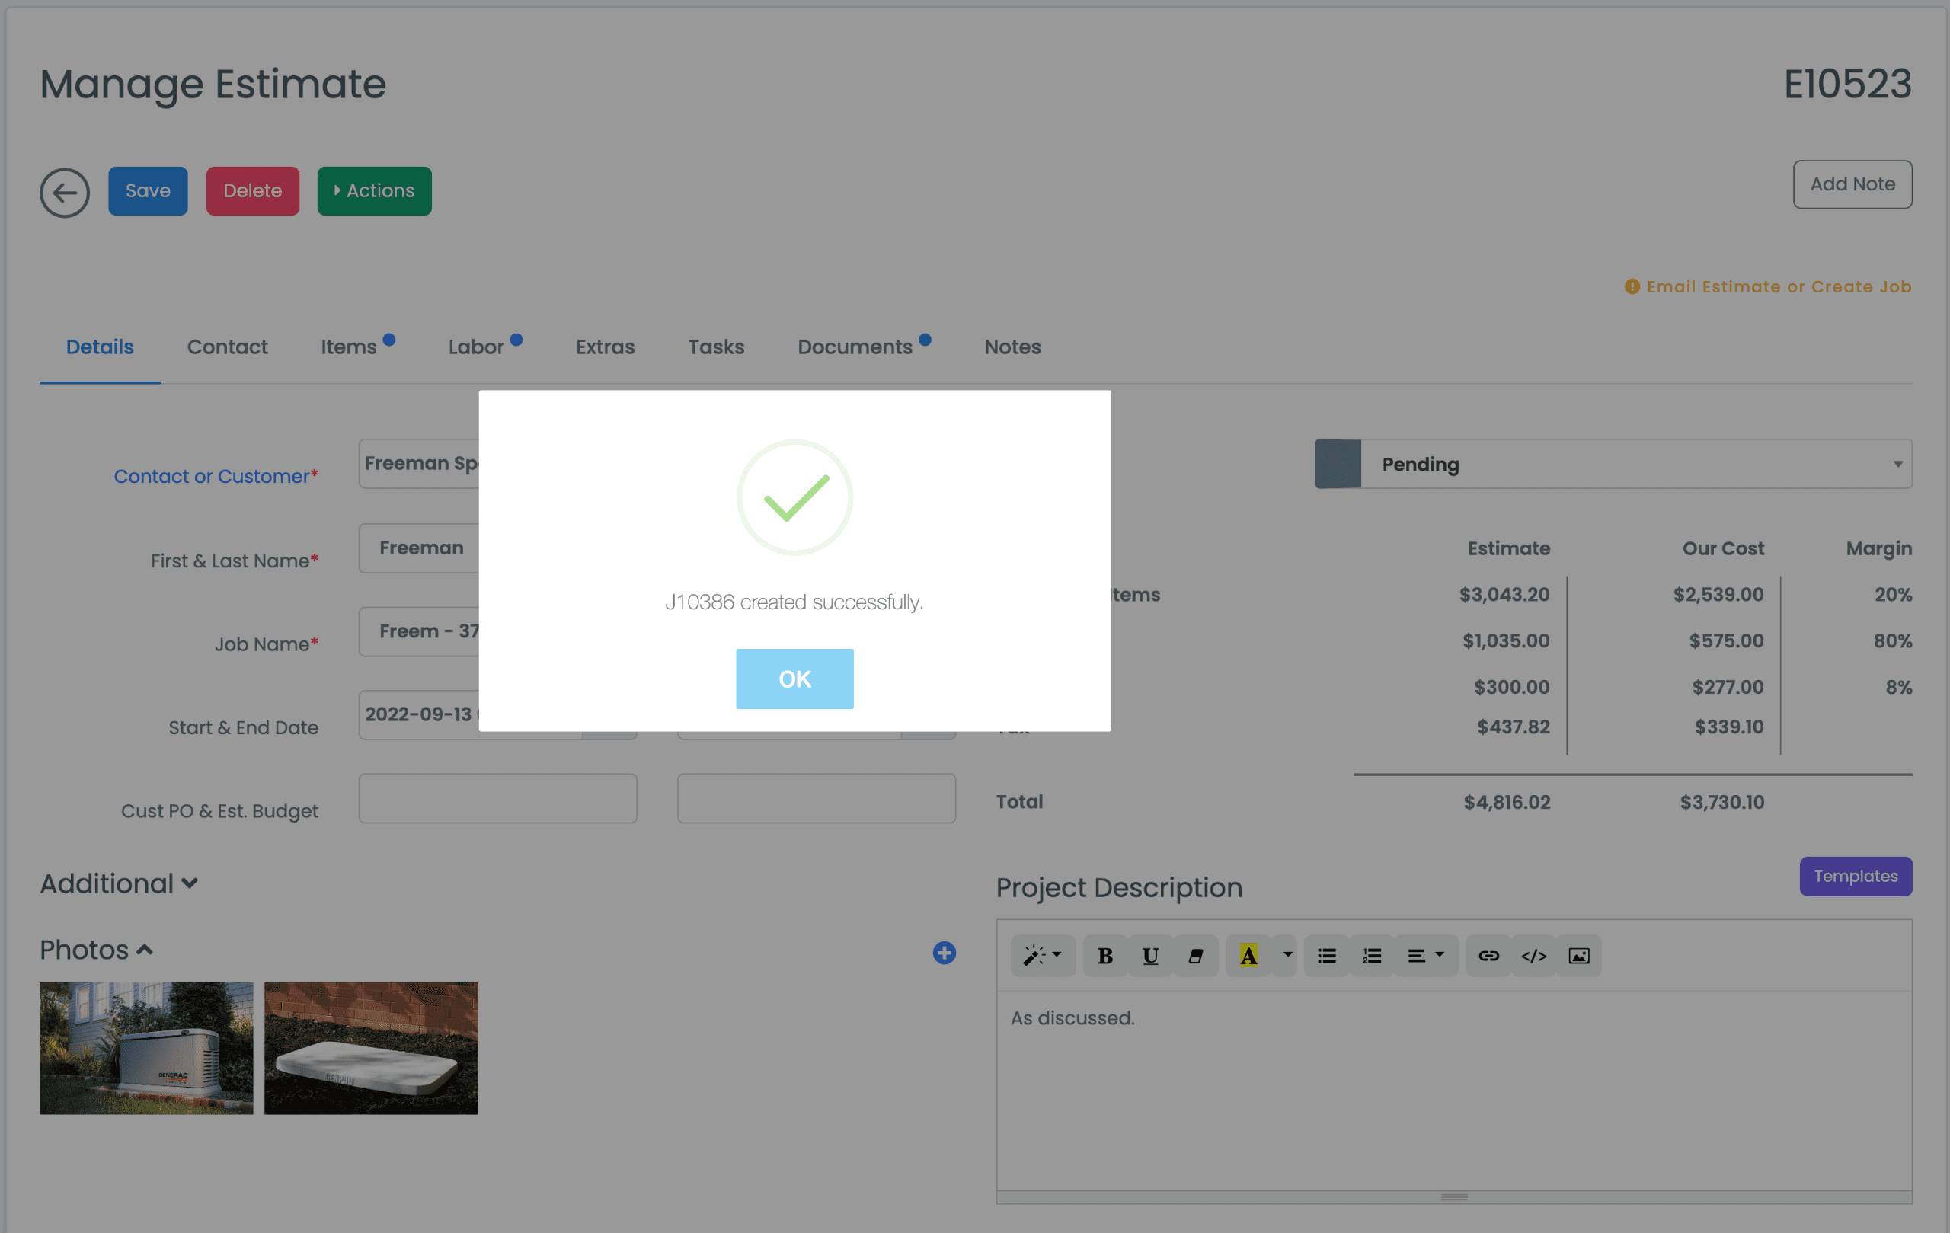Click the editor resize handle bar
The image size is (1950, 1233).
pyautogui.click(x=1454, y=1196)
